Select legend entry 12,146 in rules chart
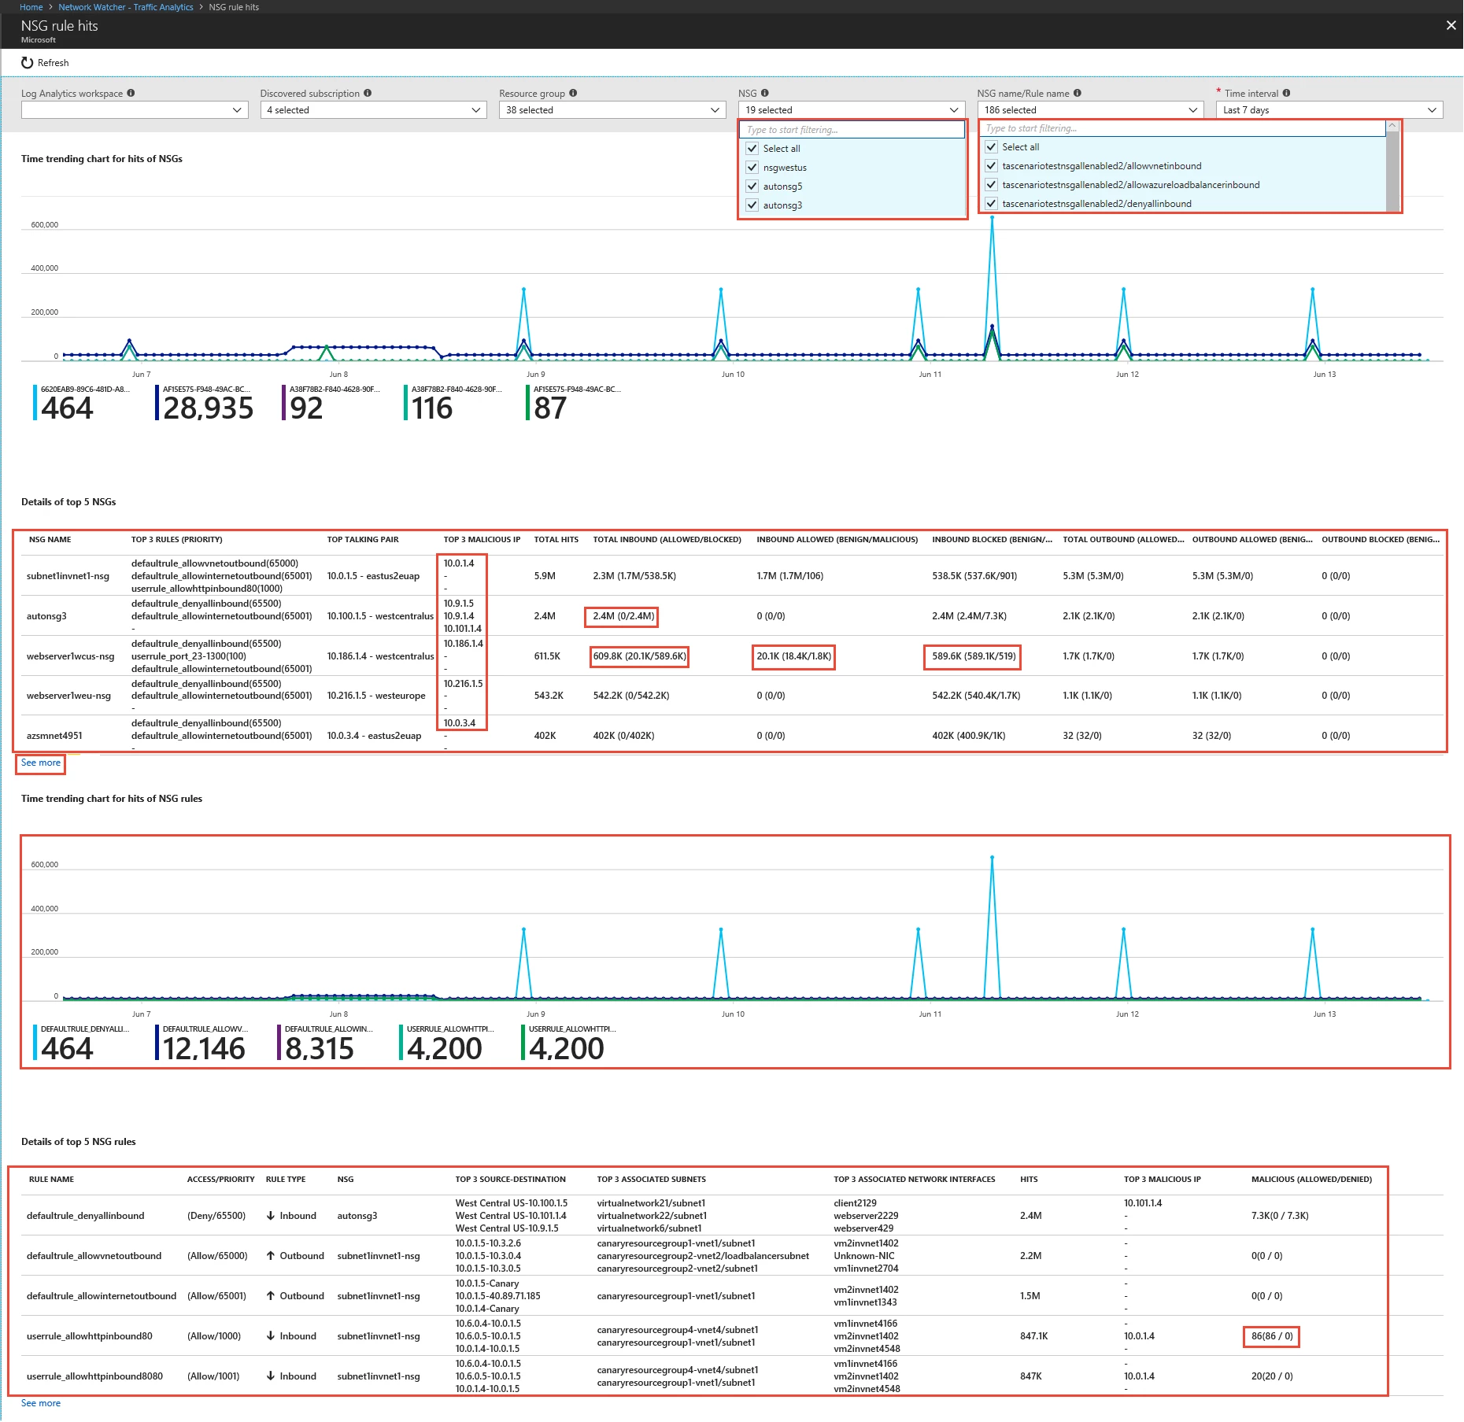 pyautogui.click(x=202, y=1043)
